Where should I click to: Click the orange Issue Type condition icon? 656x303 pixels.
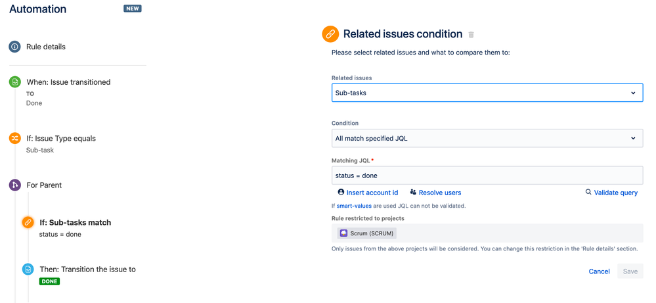click(x=14, y=138)
